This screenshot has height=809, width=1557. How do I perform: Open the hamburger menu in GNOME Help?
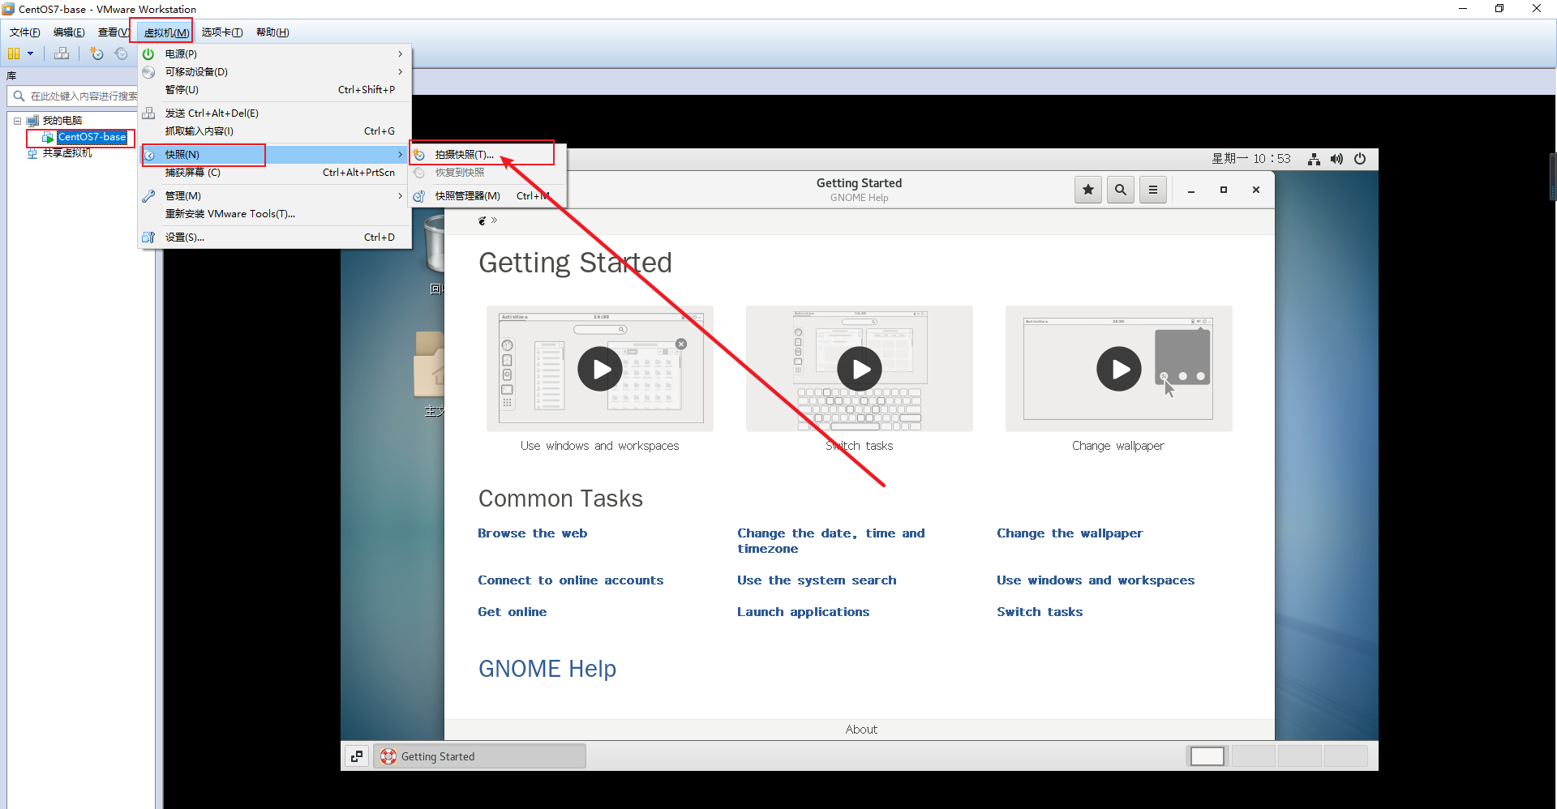(1153, 190)
